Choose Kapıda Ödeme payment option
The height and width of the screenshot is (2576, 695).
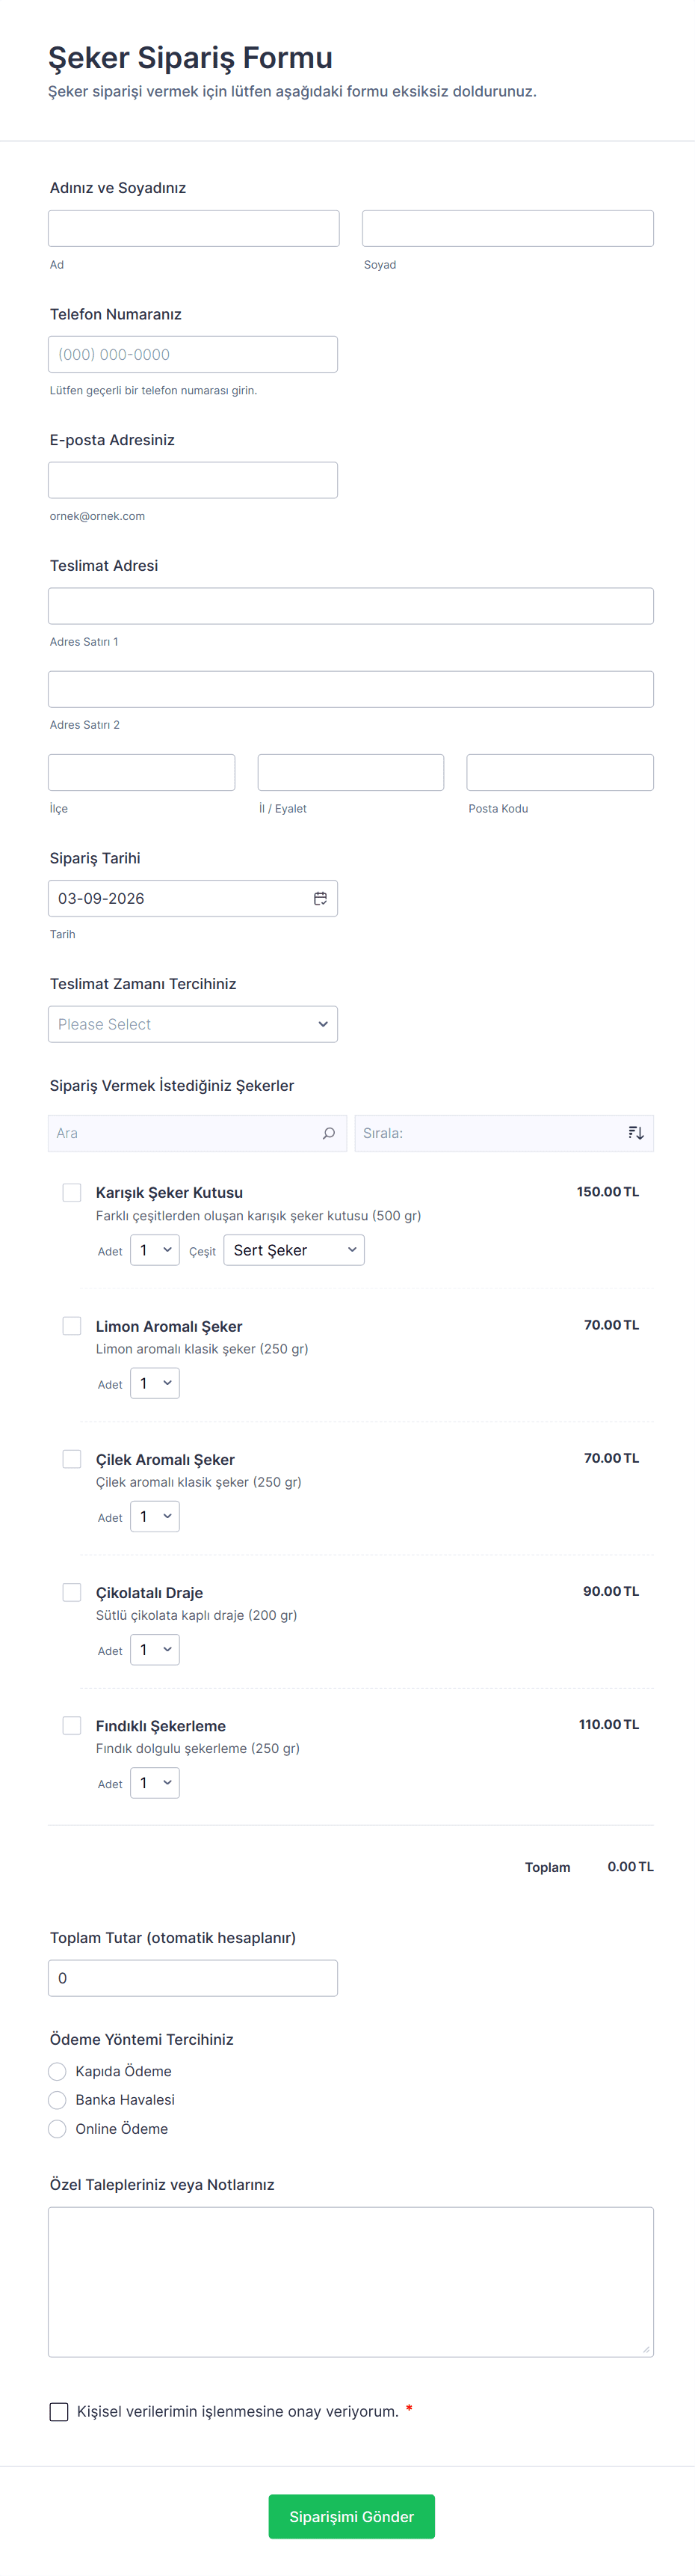coord(58,2071)
